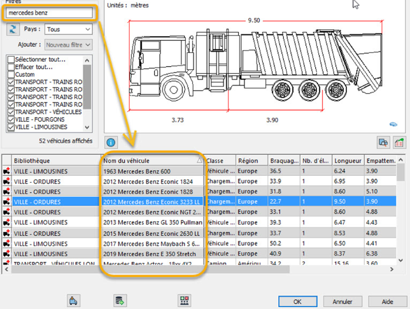Screen dimensions: 410x309
Task: Uncheck the VILLE - LIMOUSINES filter checkbox
Action: (11, 127)
